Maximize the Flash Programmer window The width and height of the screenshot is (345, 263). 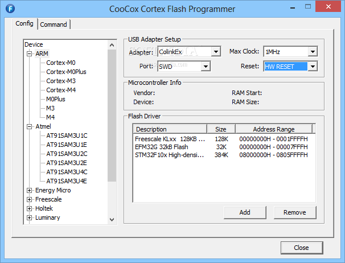click(308, 7)
